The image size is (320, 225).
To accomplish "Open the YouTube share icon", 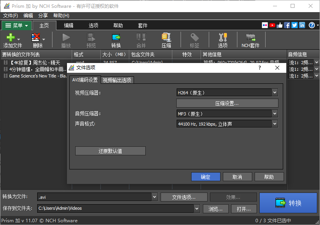I will (x=272, y=25).
